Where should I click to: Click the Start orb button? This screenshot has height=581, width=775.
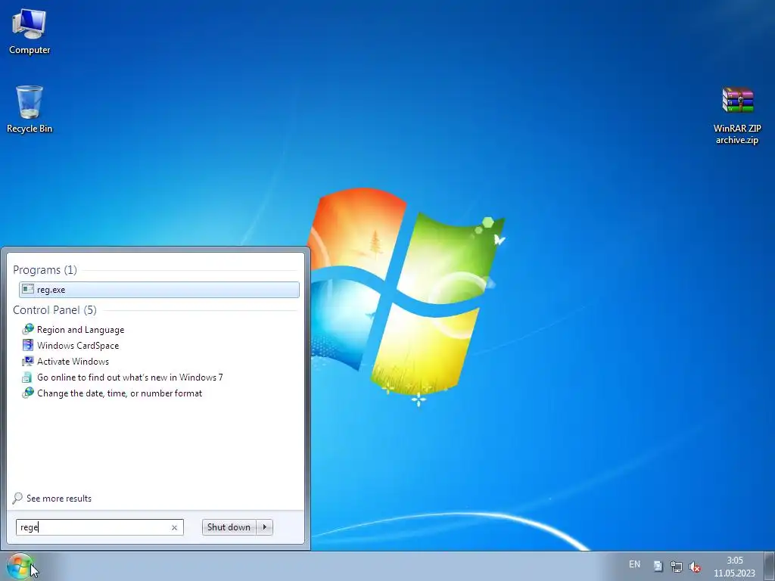(20, 566)
